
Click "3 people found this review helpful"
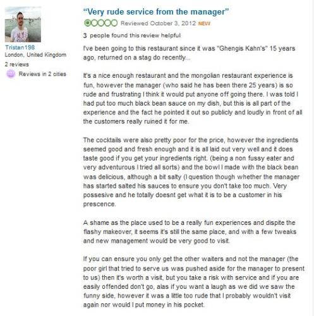pyautogui.click(x=132, y=35)
